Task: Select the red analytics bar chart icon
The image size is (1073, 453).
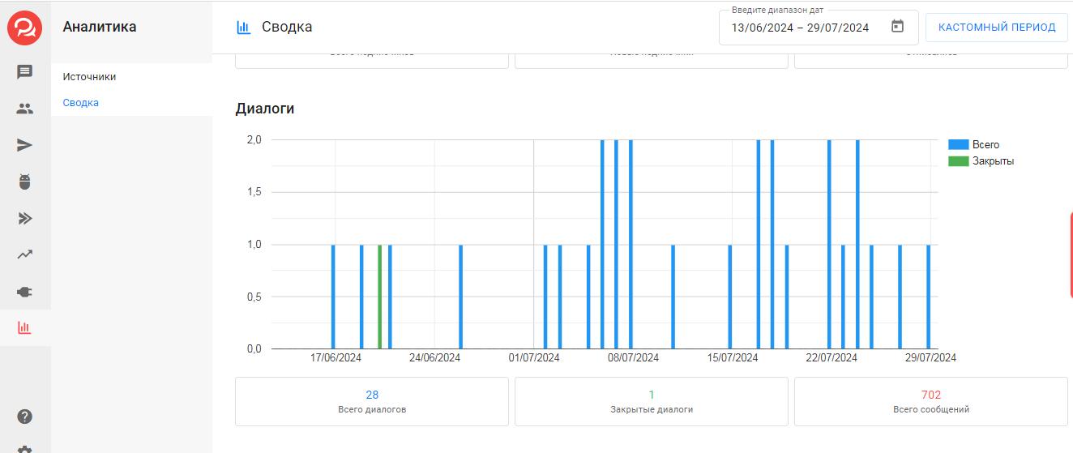Action: tap(24, 328)
